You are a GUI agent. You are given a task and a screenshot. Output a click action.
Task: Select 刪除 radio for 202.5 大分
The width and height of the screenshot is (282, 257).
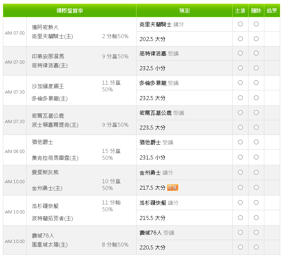pyautogui.click(x=256, y=39)
